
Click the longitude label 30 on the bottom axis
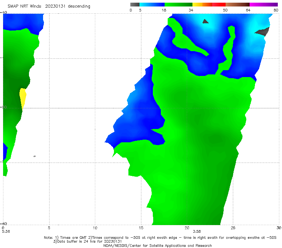[x=279, y=228]
